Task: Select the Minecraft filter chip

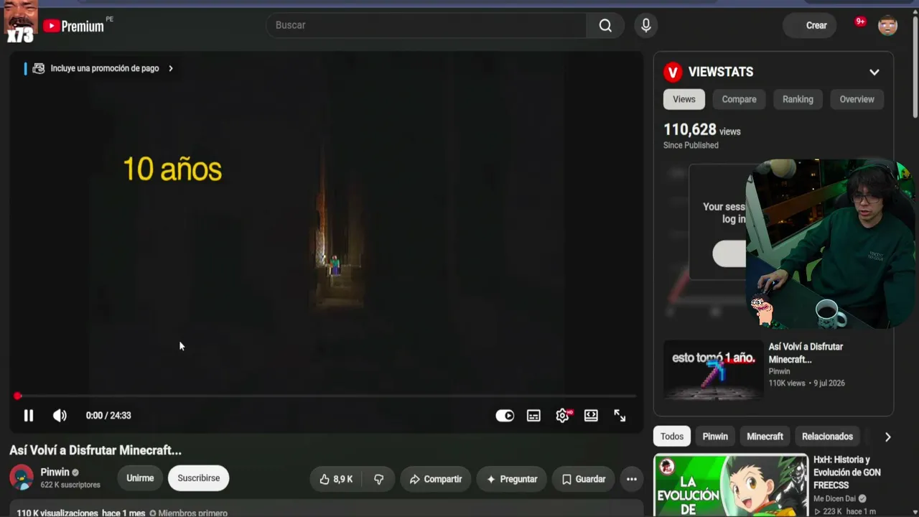Action: 765,437
